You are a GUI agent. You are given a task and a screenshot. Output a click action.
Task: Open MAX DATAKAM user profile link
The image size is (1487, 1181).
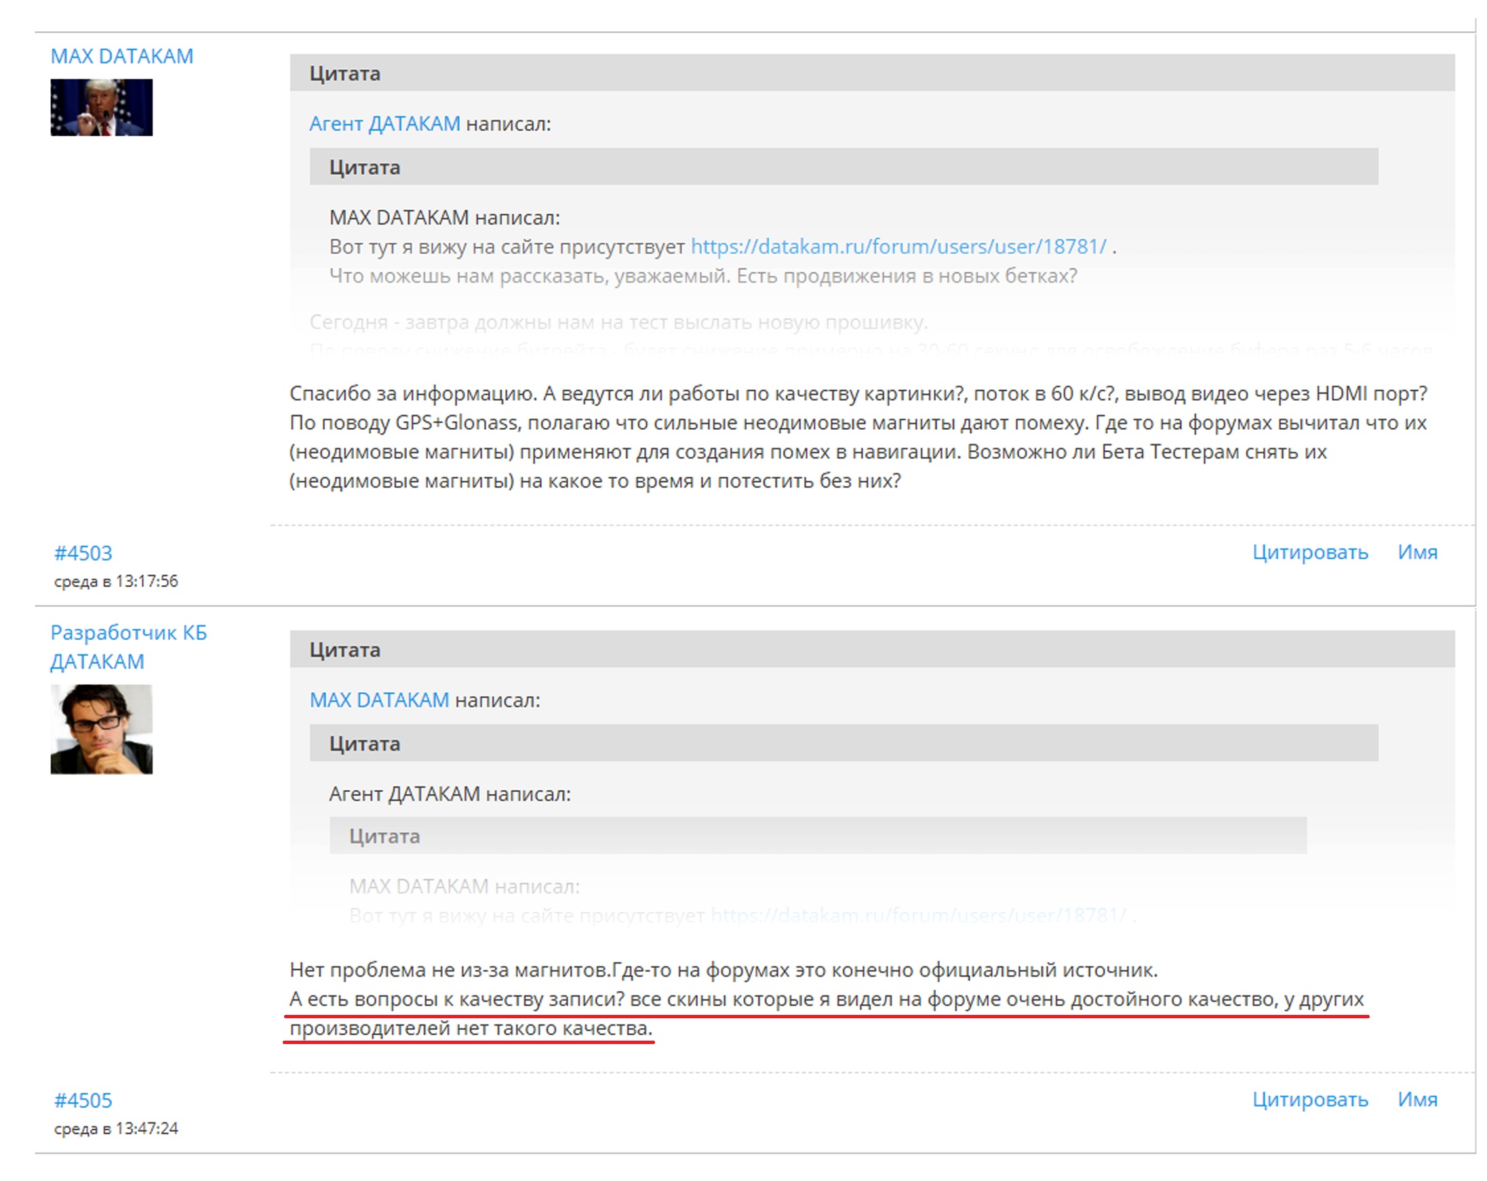pyautogui.click(x=122, y=56)
